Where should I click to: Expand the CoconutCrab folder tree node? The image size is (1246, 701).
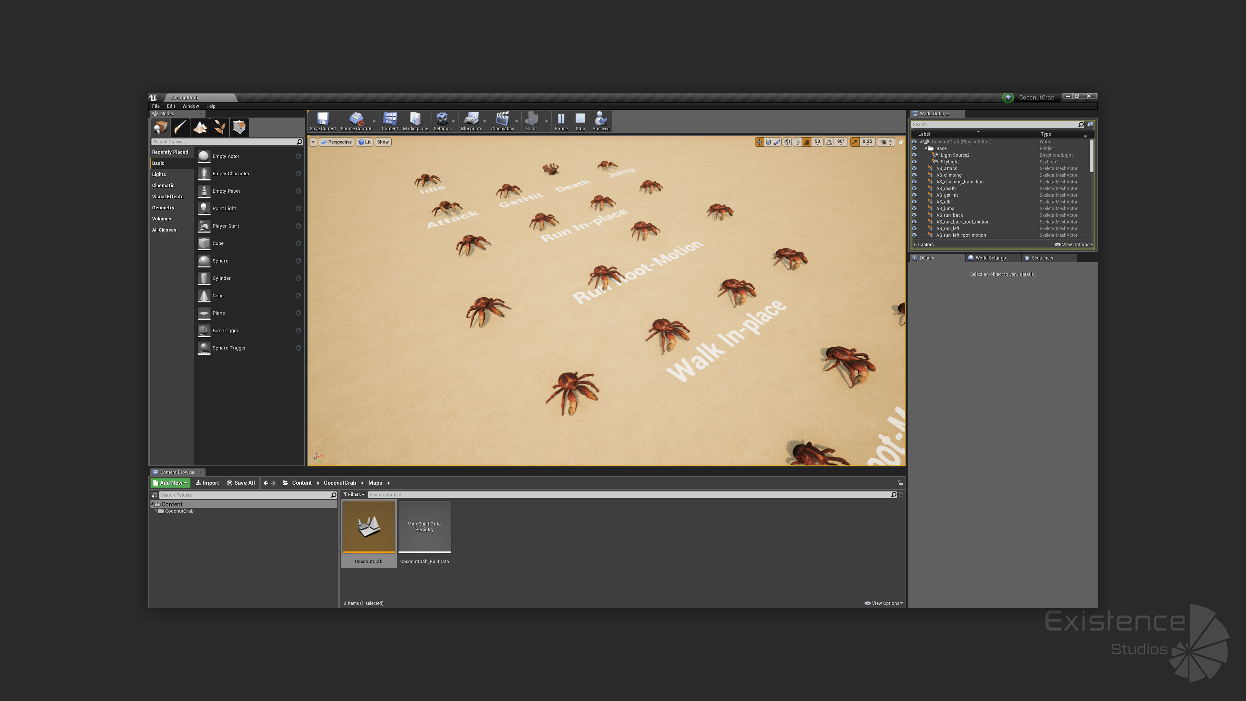[x=155, y=511]
